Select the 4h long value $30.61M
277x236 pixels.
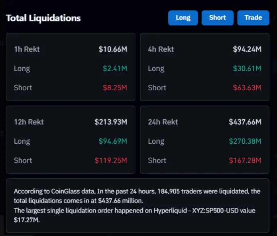pos(247,68)
